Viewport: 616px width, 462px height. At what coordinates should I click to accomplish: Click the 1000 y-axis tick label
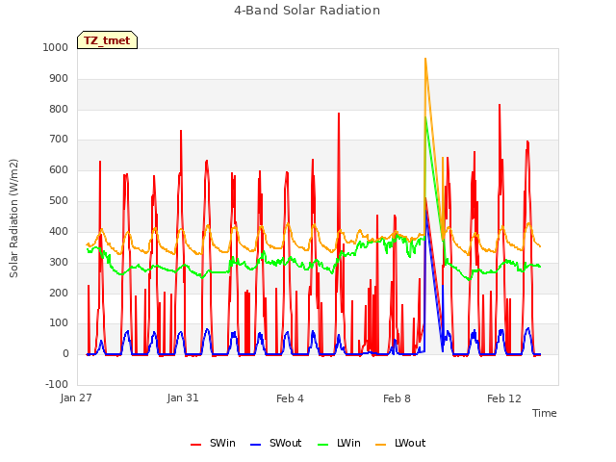coord(56,47)
